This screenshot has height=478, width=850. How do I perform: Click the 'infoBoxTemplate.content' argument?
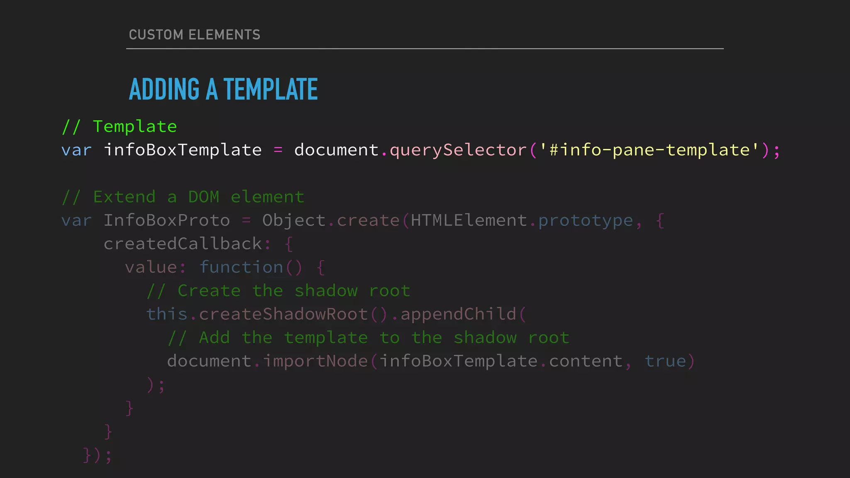click(x=501, y=361)
